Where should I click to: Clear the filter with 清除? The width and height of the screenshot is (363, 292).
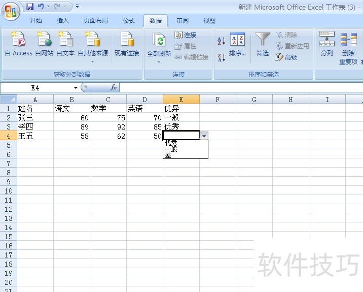tap(286, 35)
